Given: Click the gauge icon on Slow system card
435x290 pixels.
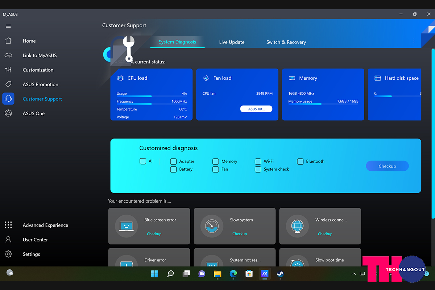Looking at the screenshot, I should pyautogui.click(x=212, y=226).
